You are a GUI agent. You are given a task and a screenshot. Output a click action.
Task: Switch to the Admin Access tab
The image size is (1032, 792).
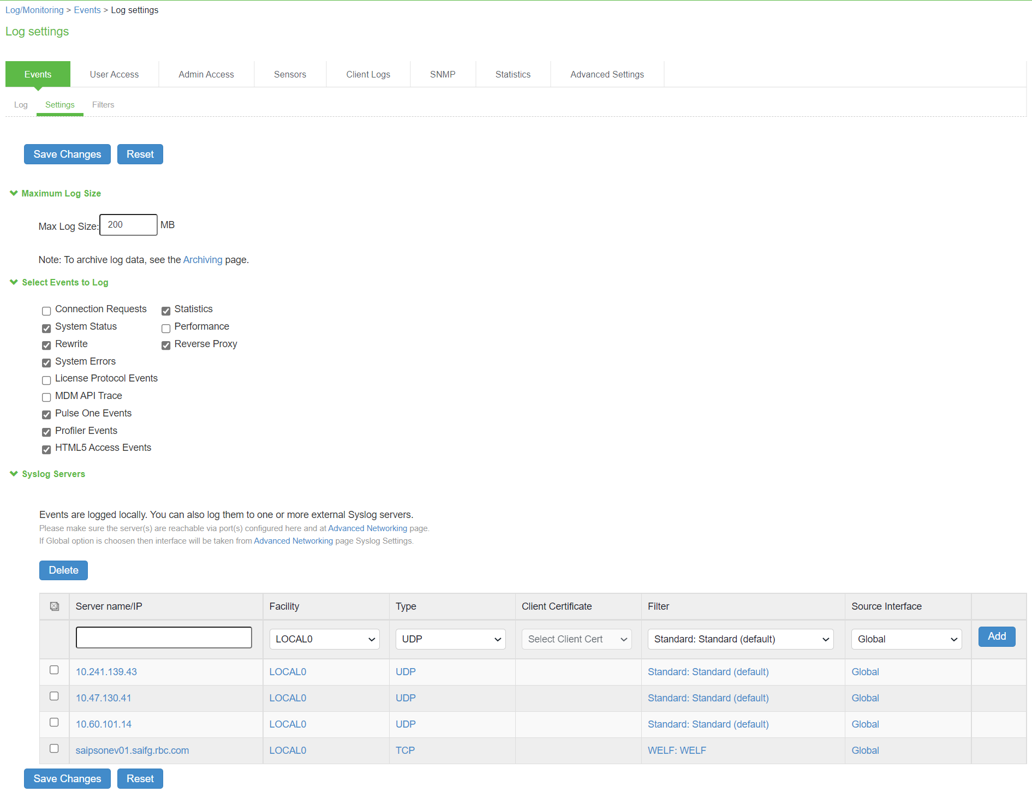click(206, 74)
